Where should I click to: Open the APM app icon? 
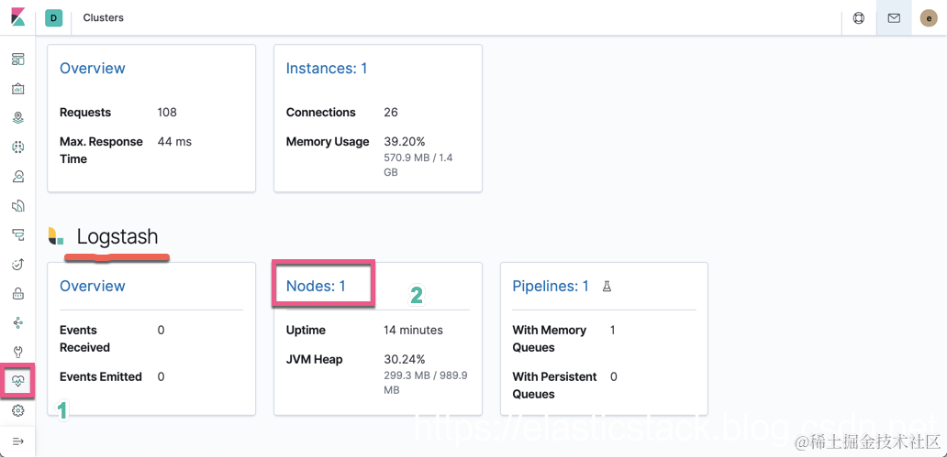pos(18,234)
